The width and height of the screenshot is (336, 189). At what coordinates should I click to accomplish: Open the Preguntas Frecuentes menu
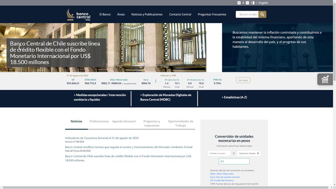click(212, 14)
